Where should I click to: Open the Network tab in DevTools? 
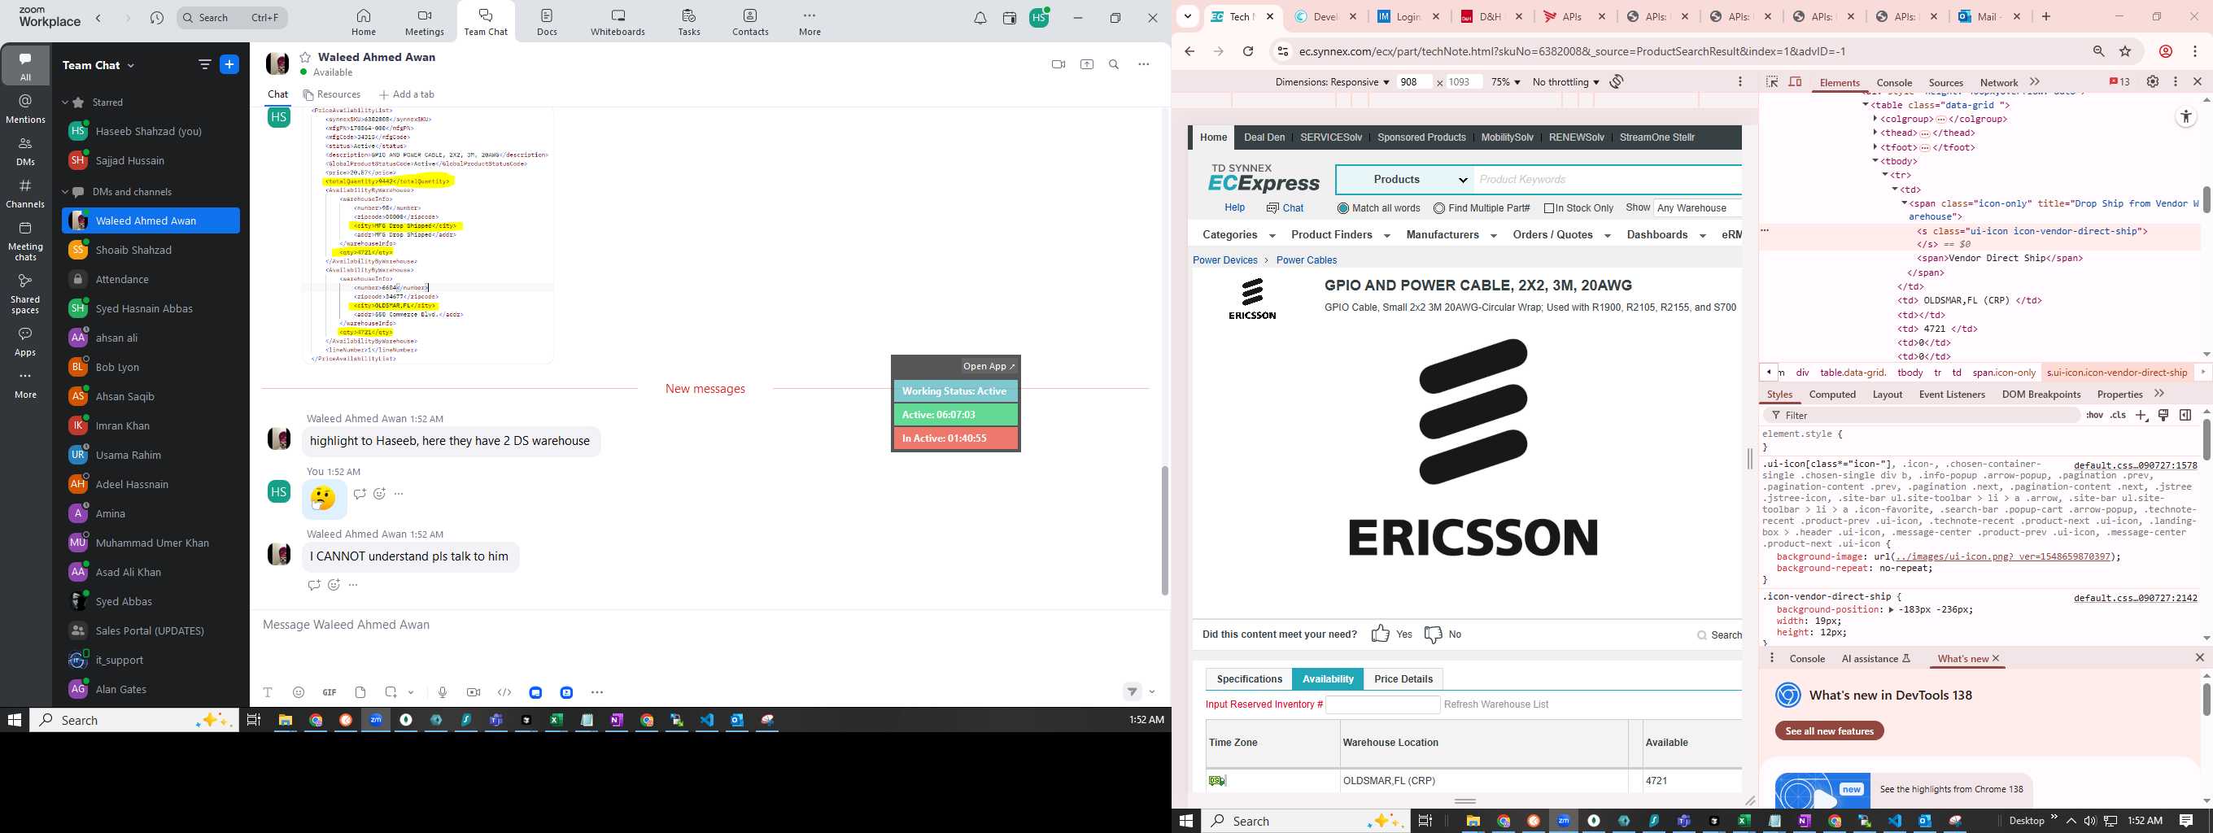coord(1998,82)
